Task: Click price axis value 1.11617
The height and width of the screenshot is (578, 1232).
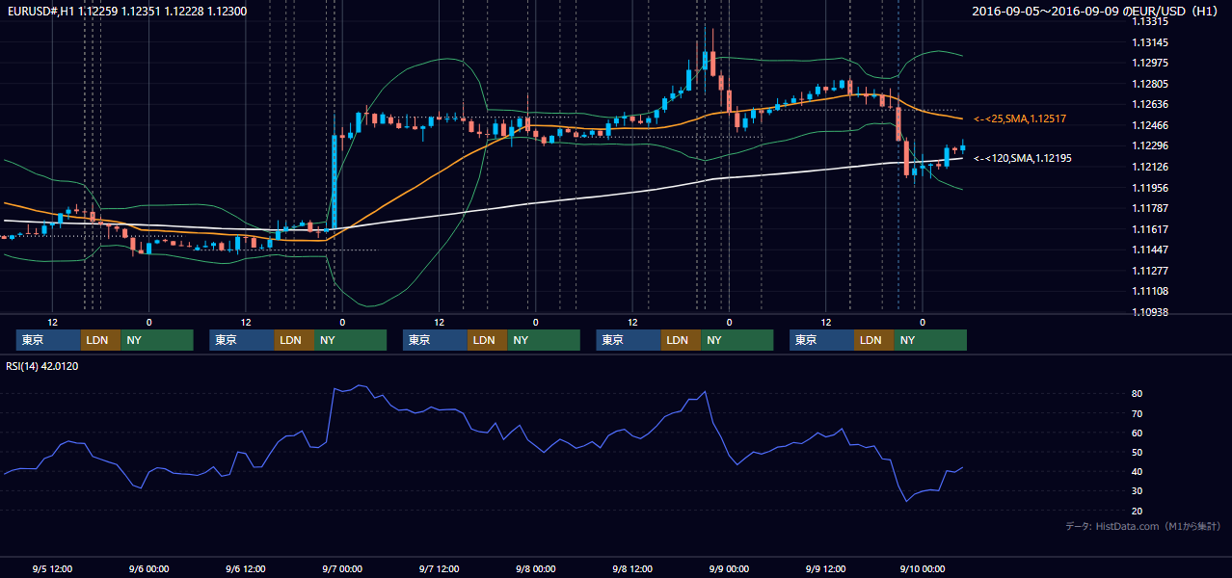Action: coord(1150,229)
